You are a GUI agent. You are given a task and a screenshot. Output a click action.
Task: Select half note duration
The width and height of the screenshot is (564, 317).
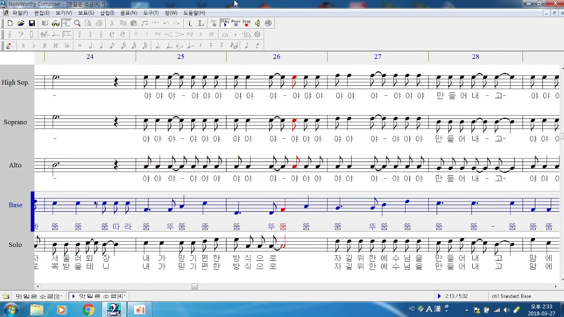(x=91, y=45)
